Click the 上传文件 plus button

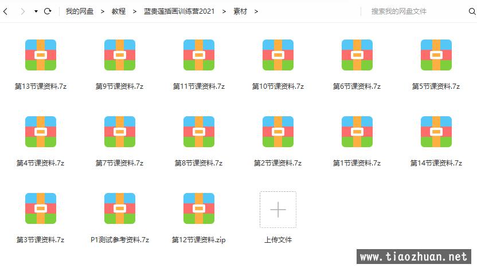tap(278, 210)
